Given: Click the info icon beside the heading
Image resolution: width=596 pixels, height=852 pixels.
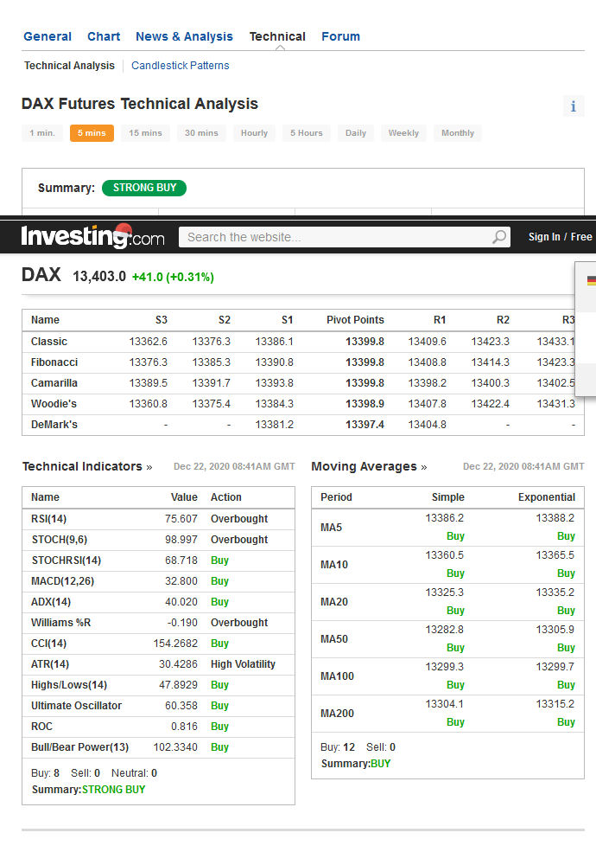Looking at the screenshot, I should click(574, 106).
